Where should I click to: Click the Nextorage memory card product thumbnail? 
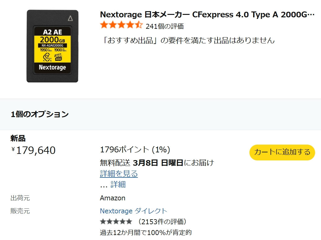(x=52, y=46)
